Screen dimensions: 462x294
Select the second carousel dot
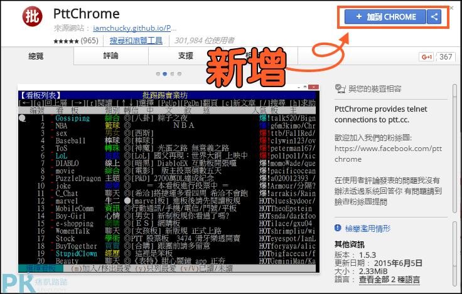click(165, 74)
